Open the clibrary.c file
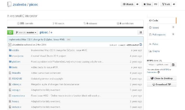The image size is (185, 110). [17, 84]
